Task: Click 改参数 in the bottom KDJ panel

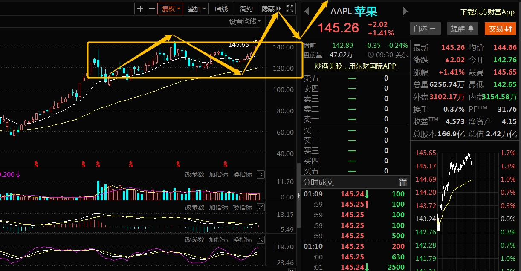Action: pos(194,240)
